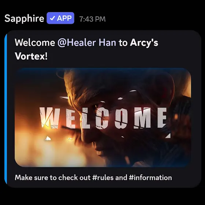Click the "Make sure to check out" text
Viewport: 205px width, 205px height.
[53, 178]
